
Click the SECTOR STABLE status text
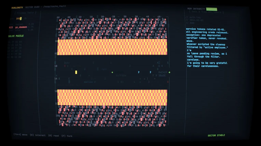coord(216,135)
